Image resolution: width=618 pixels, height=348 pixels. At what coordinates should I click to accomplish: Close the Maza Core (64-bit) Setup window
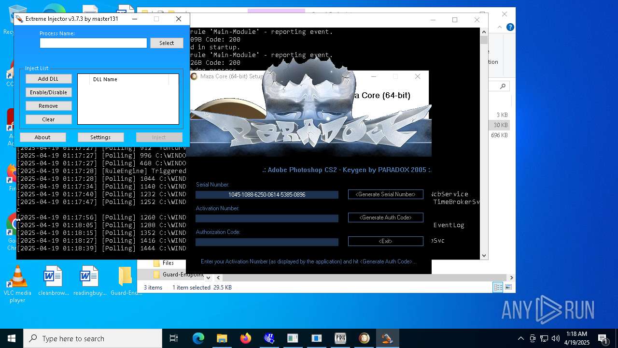418,76
